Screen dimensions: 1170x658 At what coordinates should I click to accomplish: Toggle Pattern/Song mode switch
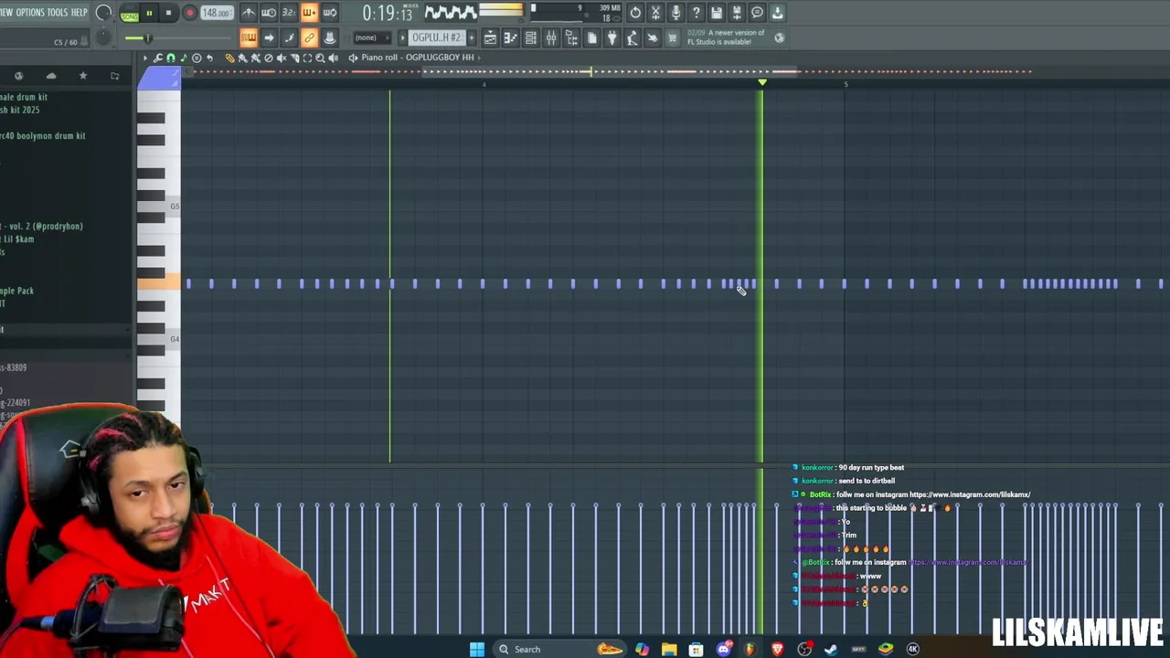(130, 14)
